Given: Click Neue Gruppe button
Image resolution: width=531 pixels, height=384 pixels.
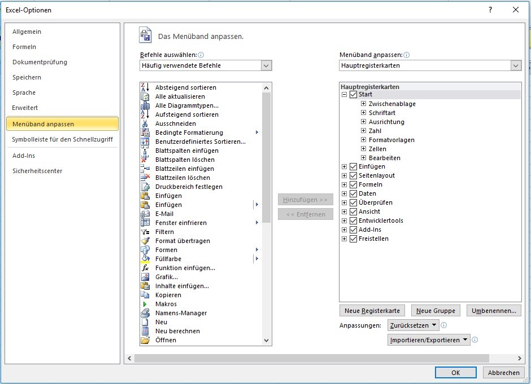Looking at the screenshot, I should click(436, 311).
